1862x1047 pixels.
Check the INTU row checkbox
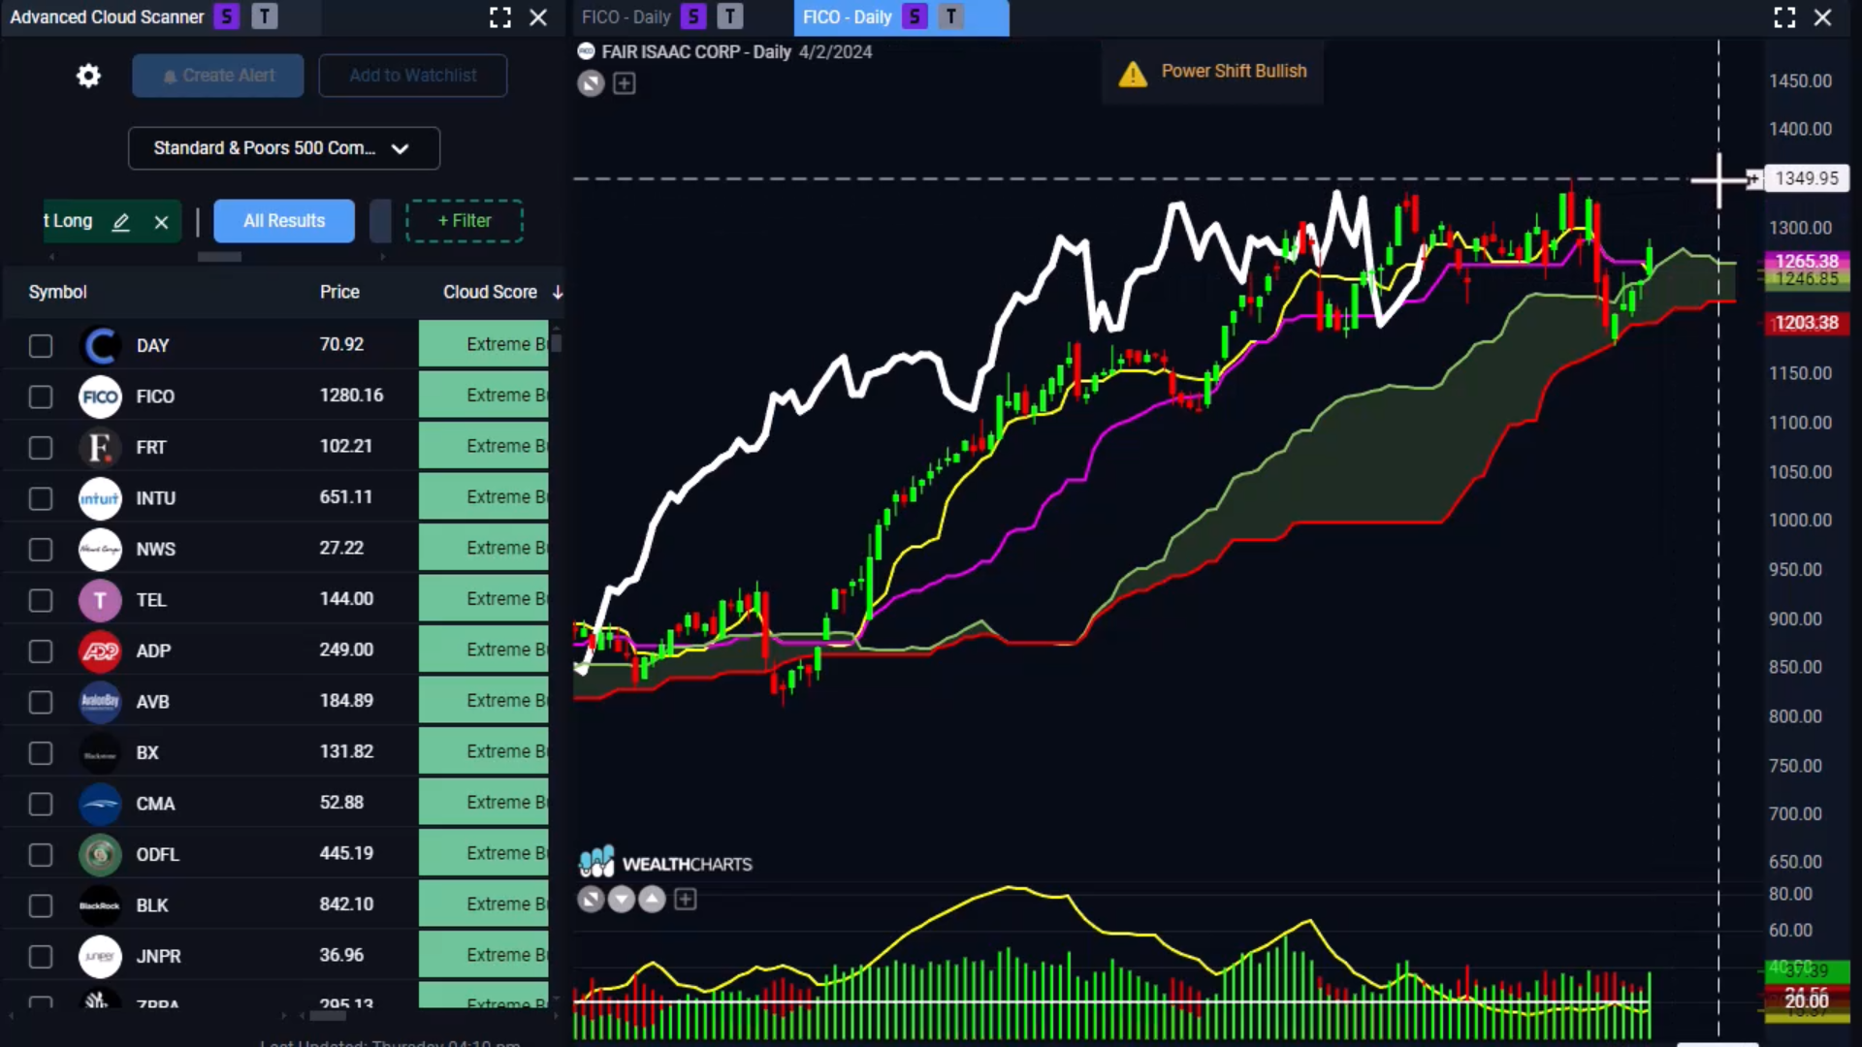(x=41, y=498)
